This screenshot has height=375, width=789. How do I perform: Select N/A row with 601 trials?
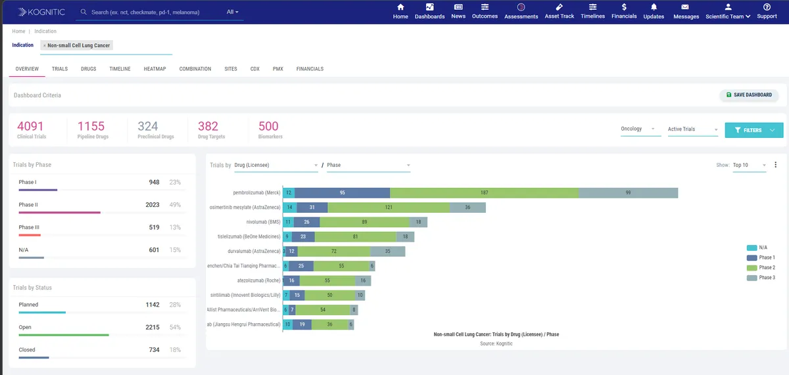[x=102, y=252]
